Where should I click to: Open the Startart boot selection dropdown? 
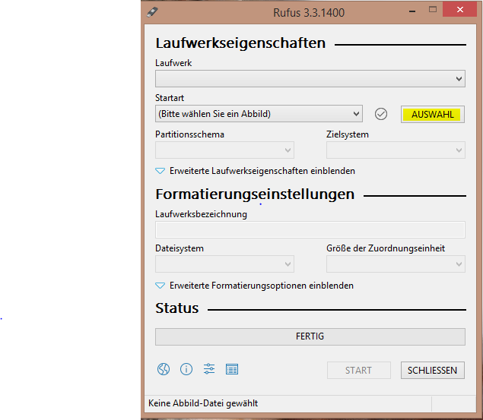259,114
